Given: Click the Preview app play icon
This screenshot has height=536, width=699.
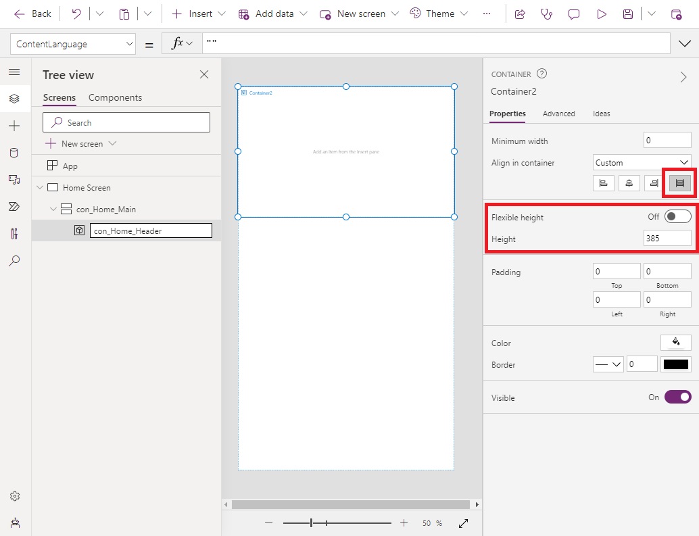Looking at the screenshot, I should [601, 14].
